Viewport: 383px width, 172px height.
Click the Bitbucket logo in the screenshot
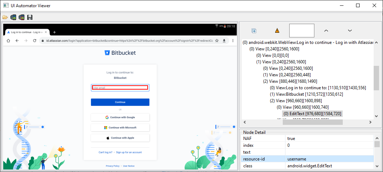[x=120, y=53]
